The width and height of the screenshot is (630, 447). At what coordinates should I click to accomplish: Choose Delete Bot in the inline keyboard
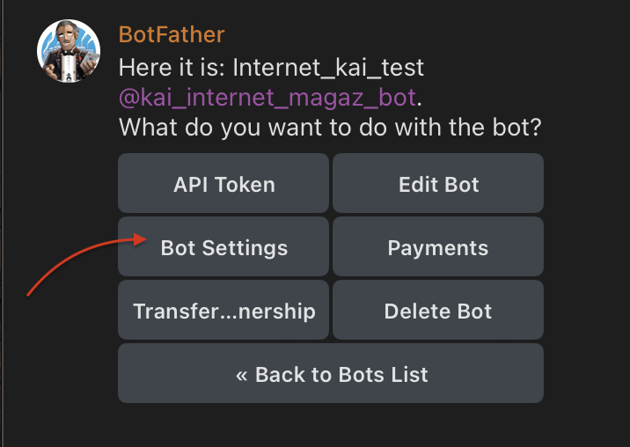tap(437, 311)
